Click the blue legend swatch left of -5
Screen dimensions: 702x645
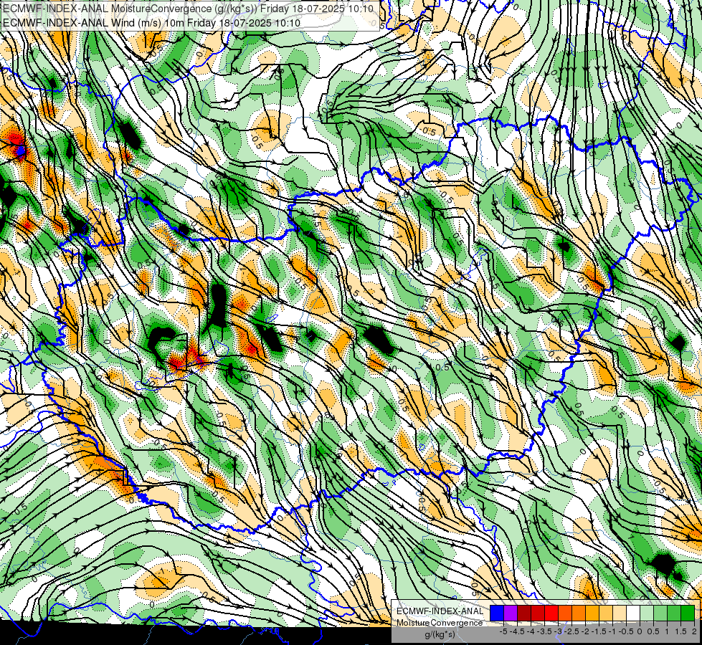(x=497, y=613)
